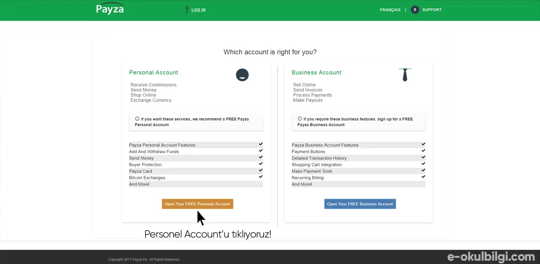Open the LOG IN link
The width and height of the screenshot is (540, 264).
(198, 10)
